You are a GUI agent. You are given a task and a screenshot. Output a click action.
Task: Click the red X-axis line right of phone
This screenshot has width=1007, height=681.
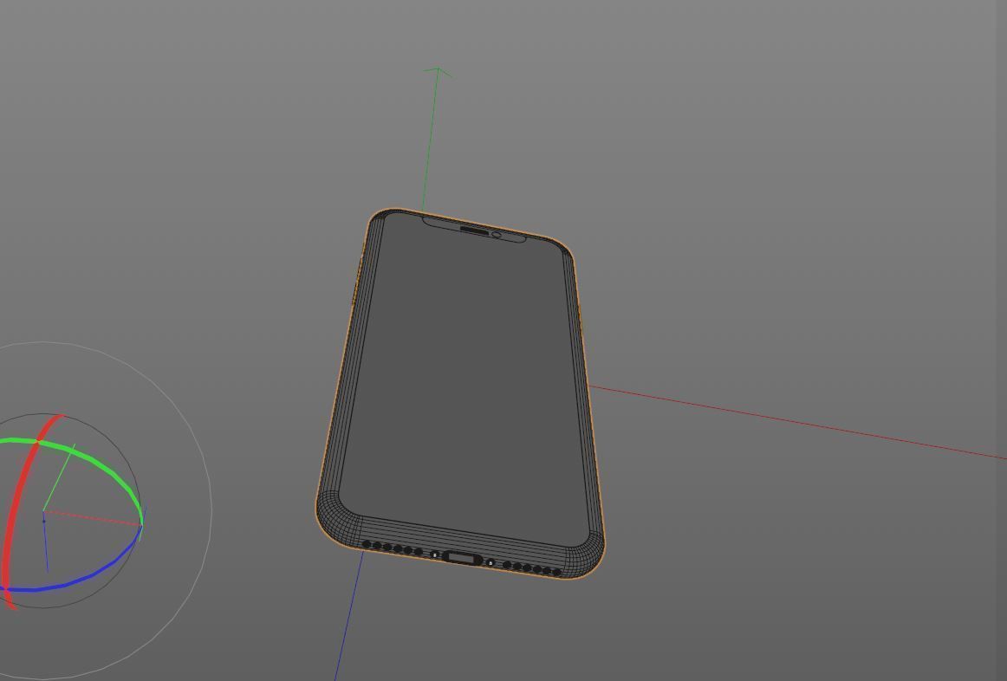click(x=796, y=422)
